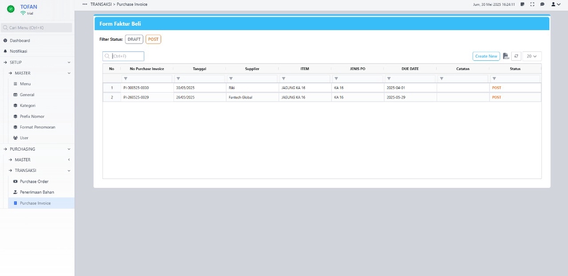Toggle fullscreen mode icon

click(x=532, y=4)
